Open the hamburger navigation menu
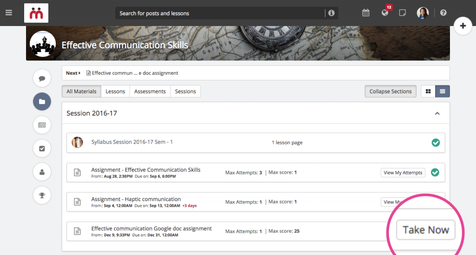This screenshot has width=476, height=255. point(9,13)
